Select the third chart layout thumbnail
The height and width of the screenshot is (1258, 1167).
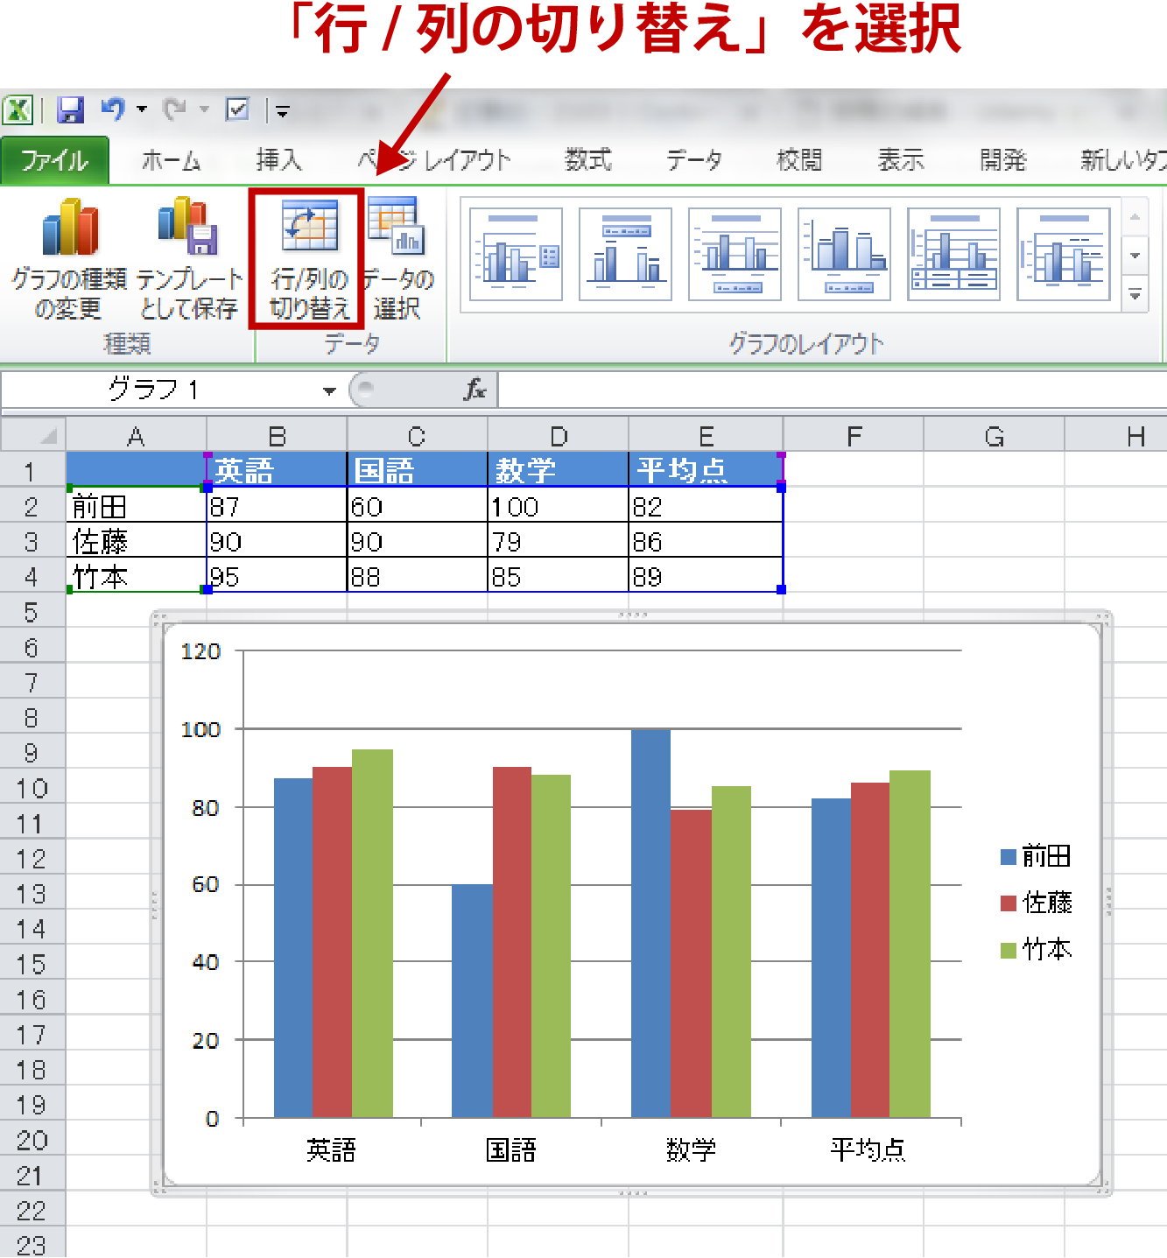point(735,254)
